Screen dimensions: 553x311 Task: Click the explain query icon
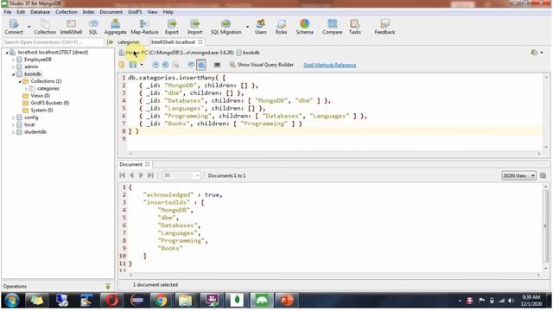[175, 65]
